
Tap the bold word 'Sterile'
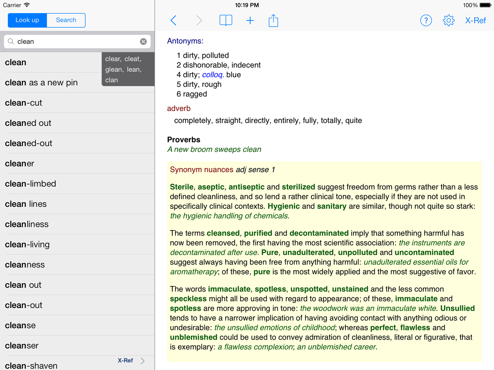point(182,187)
